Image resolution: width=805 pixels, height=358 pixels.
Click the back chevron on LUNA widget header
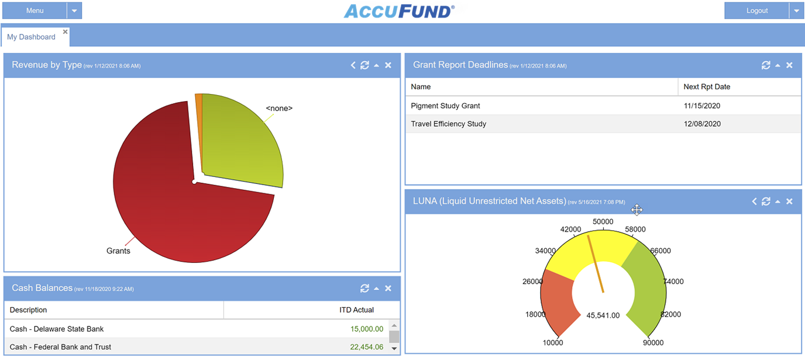click(x=754, y=201)
